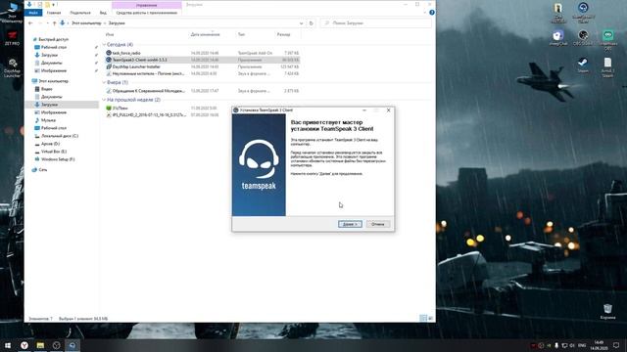Screen dimensions: 627x352
Task: Collapse На прошлой неделе (2) group
Action: (105, 100)
